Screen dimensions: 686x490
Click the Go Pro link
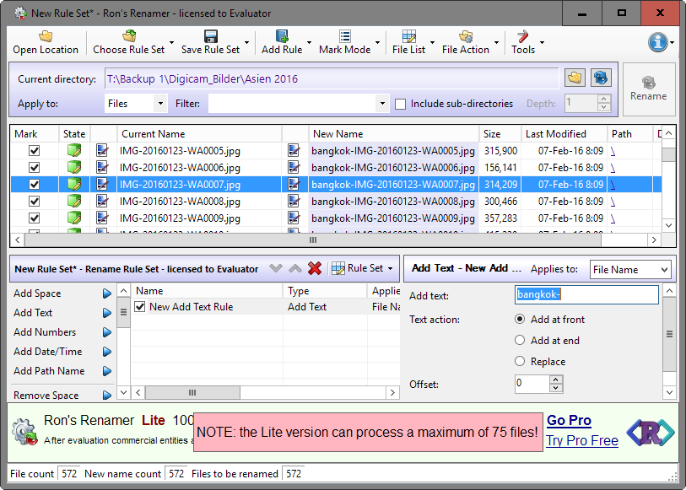click(x=569, y=421)
